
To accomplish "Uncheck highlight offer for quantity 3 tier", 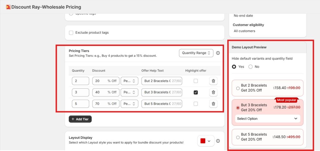I will tap(196, 92).
